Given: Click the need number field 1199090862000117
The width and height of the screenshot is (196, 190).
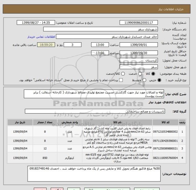Looking at the screenshot, I should pyautogui.click(x=138, y=23).
